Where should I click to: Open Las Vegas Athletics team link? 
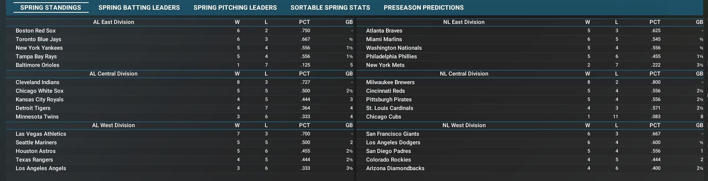41,134
